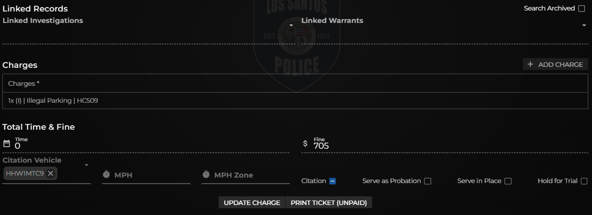Screen dimensions: 592x215
Task: Click into the Fine amount field
Action: click(x=450, y=146)
